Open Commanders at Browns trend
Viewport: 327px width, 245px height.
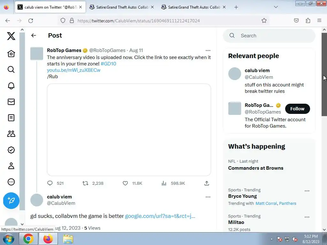256,168
